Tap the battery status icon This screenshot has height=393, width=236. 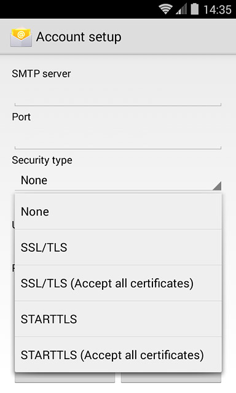195,9
